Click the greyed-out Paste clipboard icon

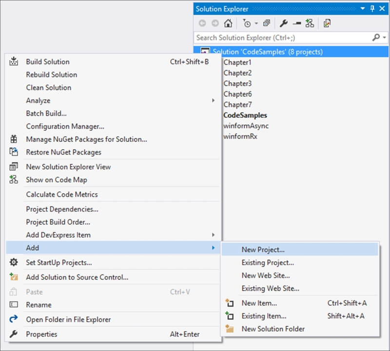point(14,292)
